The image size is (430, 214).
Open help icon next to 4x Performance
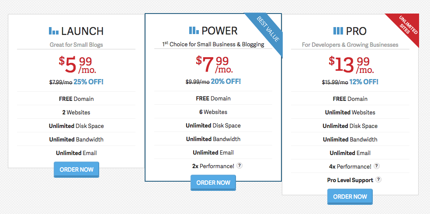pos(377,166)
